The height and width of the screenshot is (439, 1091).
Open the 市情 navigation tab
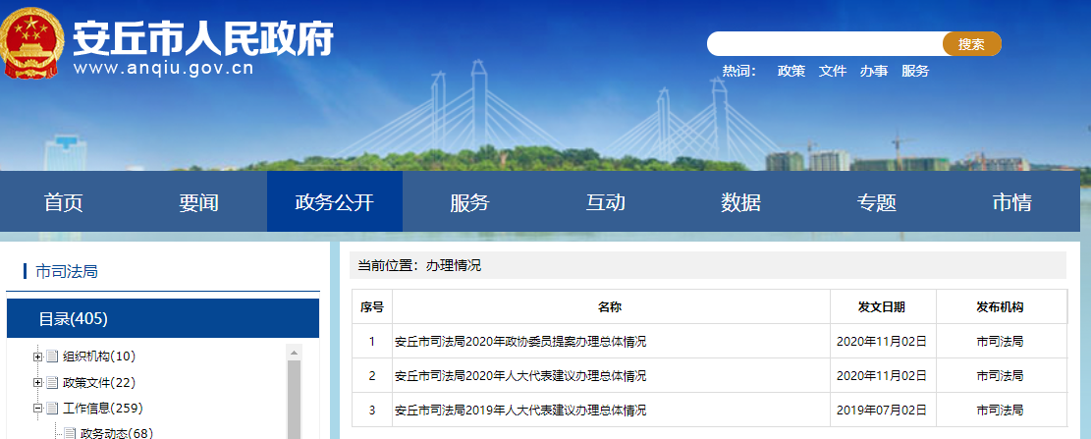tap(1011, 201)
